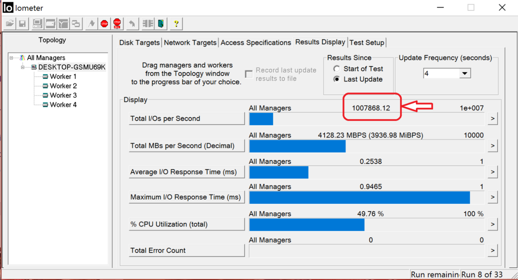The height and width of the screenshot is (280, 518).
Task: Open the Update Frequency dropdown
Action: pos(465,74)
